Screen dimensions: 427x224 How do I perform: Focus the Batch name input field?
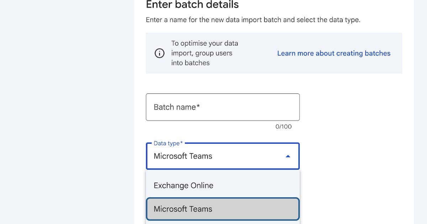223,107
